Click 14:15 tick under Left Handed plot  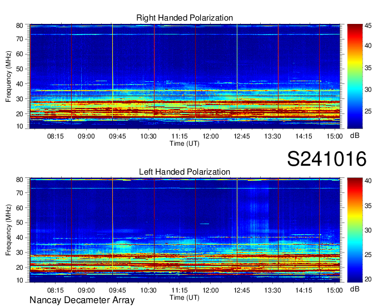[x=304, y=290]
